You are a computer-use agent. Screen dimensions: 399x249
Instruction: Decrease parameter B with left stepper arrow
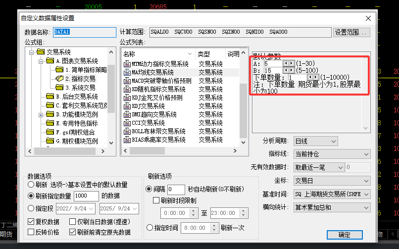[286, 70]
